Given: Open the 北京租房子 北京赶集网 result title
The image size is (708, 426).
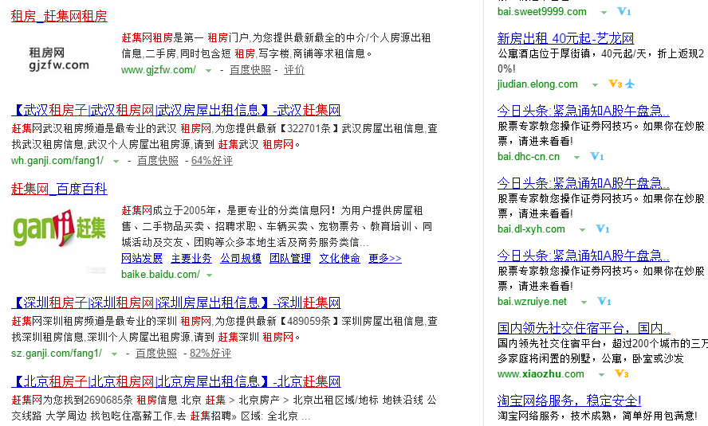Looking at the screenshot, I should click(x=176, y=381).
